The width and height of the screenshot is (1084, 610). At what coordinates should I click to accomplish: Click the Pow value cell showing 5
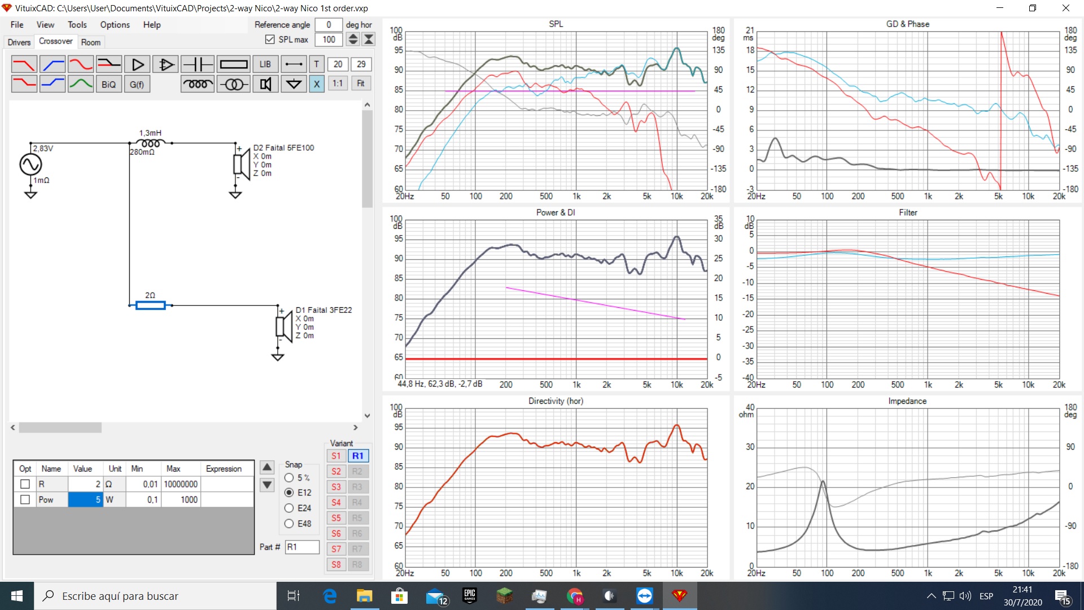(x=86, y=500)
